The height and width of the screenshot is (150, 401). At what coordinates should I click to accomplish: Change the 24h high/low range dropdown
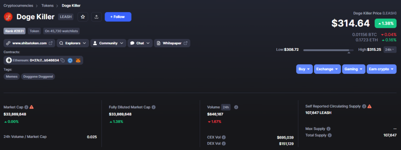pyautogui.click(x=390, y=50)
